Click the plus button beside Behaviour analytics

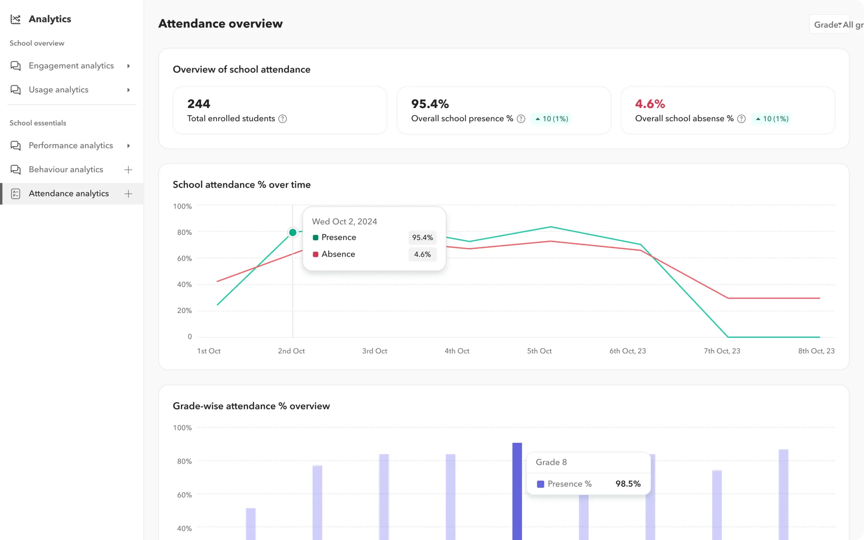(128, 170)
